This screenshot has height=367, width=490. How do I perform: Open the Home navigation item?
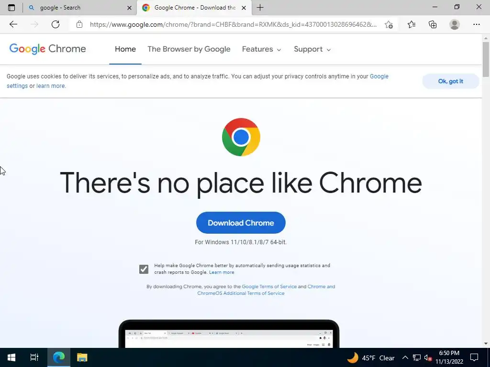125,49
